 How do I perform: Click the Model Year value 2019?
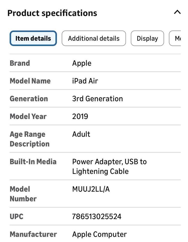coord(80,116)
